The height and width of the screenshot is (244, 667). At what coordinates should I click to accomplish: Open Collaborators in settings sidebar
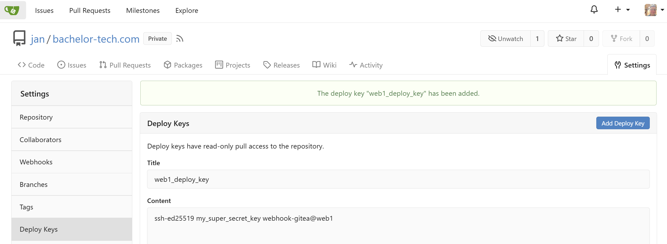(72, 140)
